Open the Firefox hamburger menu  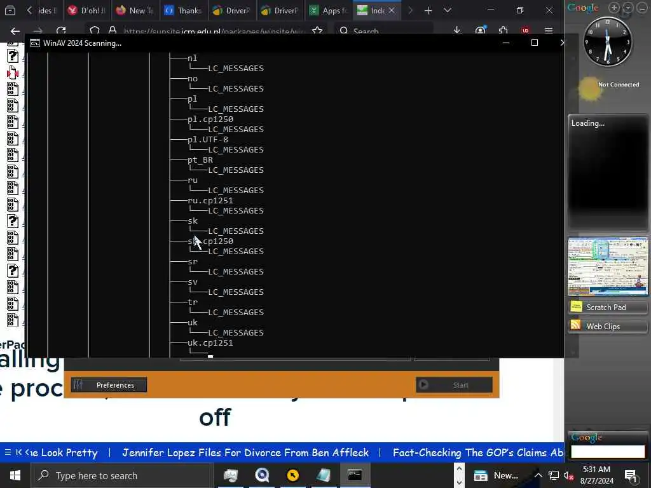(549, 30)
